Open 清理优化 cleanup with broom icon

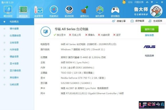click(84, 11)
